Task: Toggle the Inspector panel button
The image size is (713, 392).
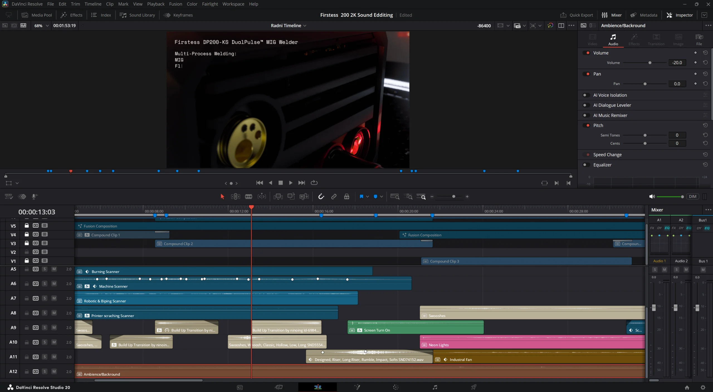Action: point(680,15)
